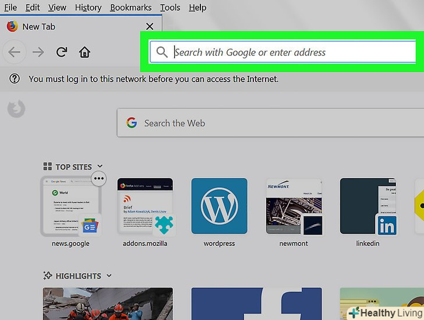Select the New Tab tab
Image resolution: width=424 pixels, height=320 pixels.
81,27
